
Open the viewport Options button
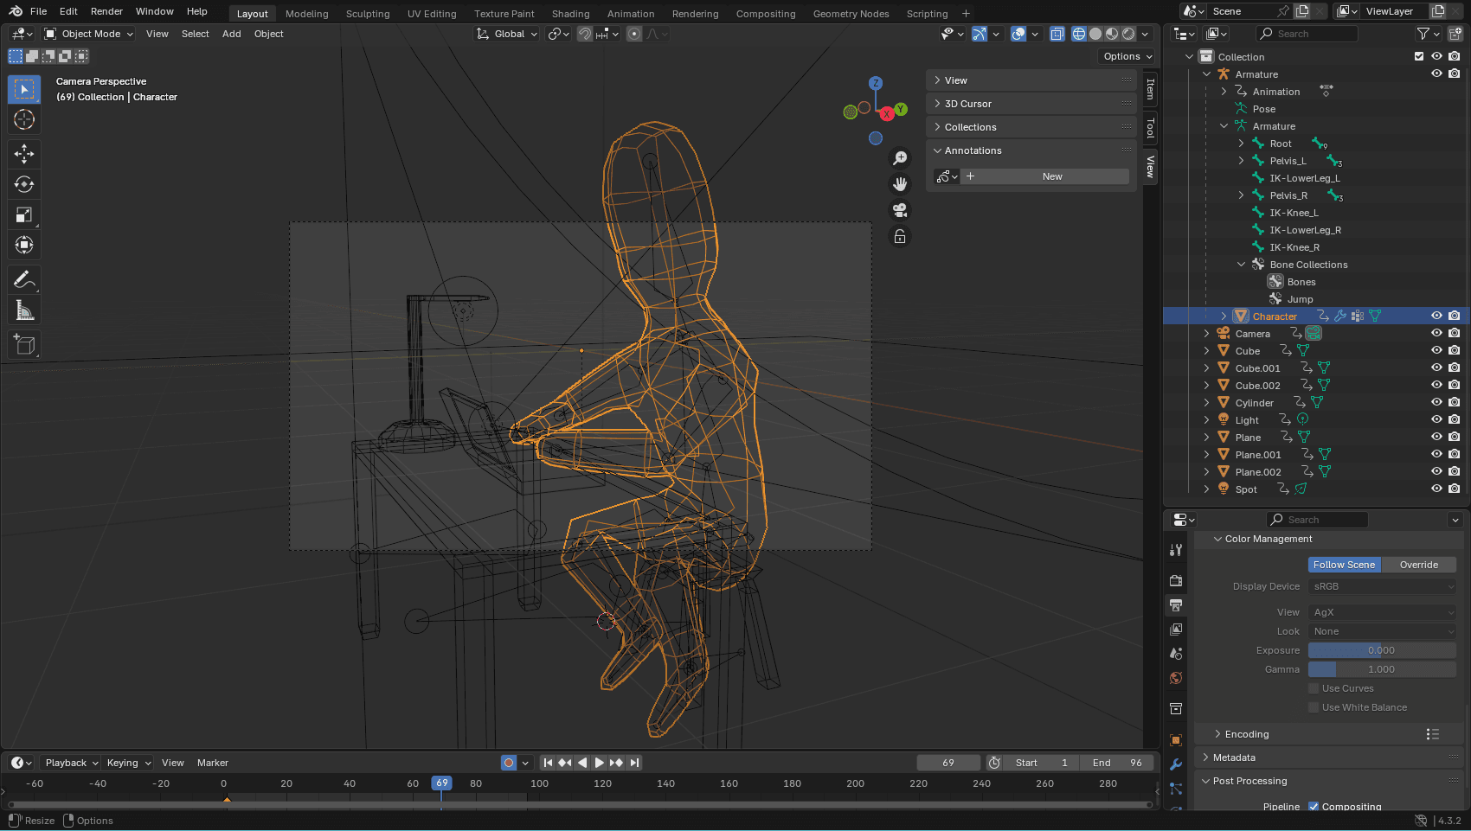click(x=1127, y=56)
